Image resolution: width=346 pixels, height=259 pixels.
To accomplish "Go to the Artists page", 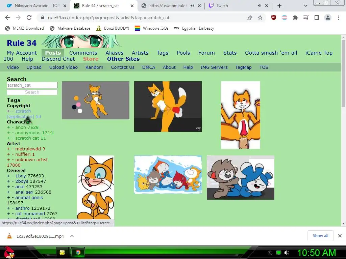I will pos(140,53).
